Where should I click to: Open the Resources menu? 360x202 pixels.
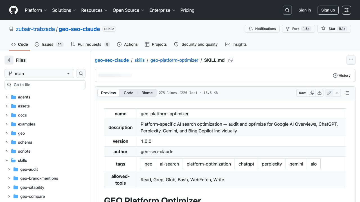94,10
